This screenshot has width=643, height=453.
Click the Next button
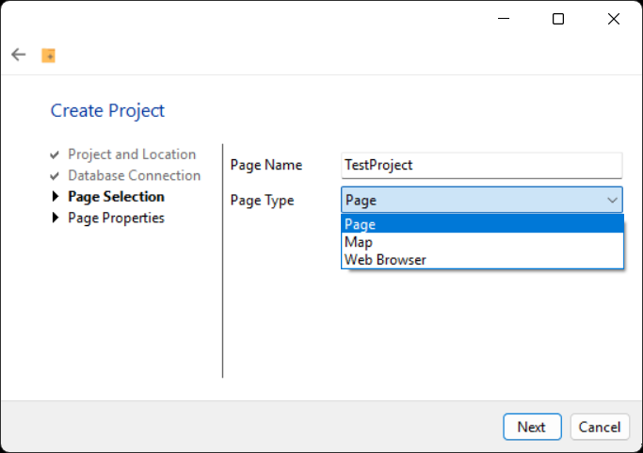coord(532,427)
